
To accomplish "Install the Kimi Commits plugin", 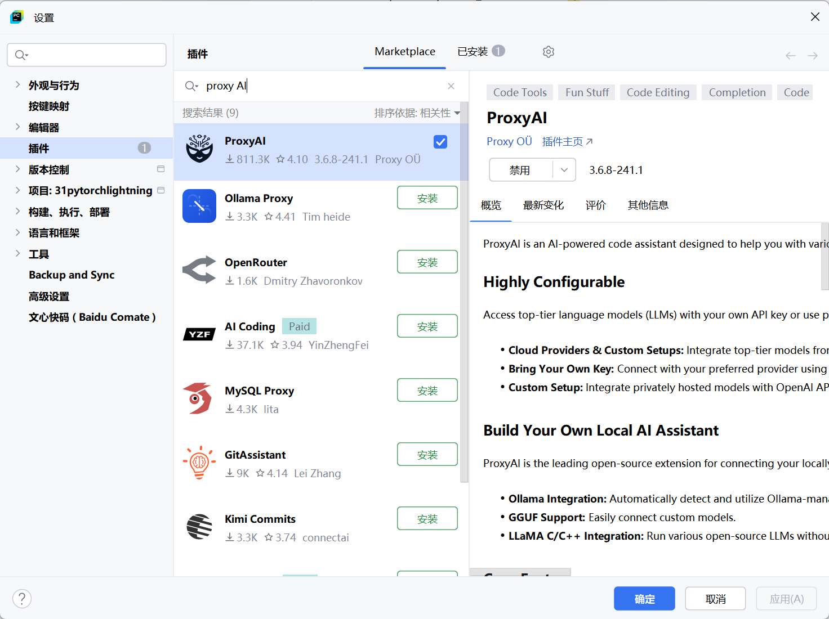I will coord(427,518).
